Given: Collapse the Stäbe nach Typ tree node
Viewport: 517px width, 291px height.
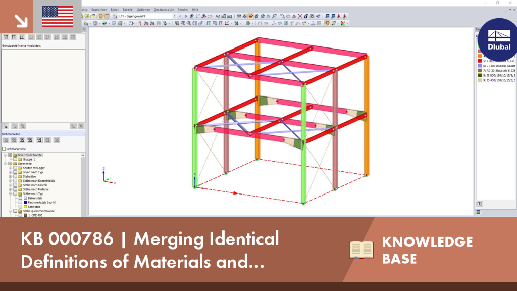Looking at the screenshot, I should tap(10, 193).
